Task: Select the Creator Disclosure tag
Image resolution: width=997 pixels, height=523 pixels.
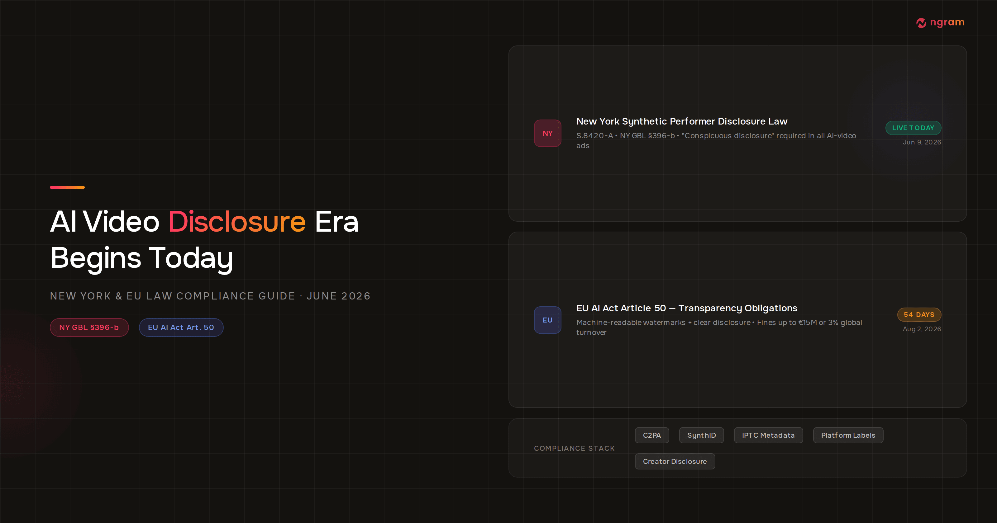Action: [x=675, y=461]
